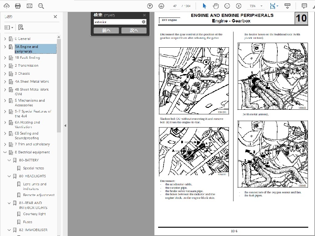Open '4B Sheet Metal Work GV4' bookmark
Image resolution: width=315 pixels, height=236 pixels.
[32, 92]
